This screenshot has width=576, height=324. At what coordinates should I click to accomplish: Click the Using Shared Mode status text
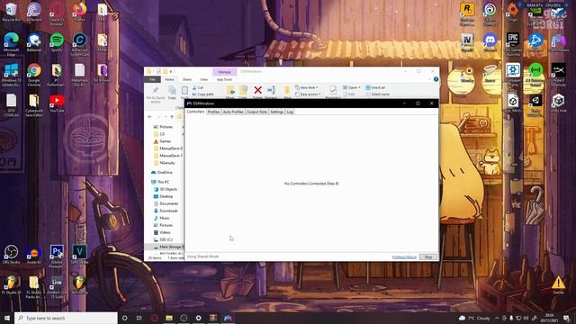click(202, 256)
